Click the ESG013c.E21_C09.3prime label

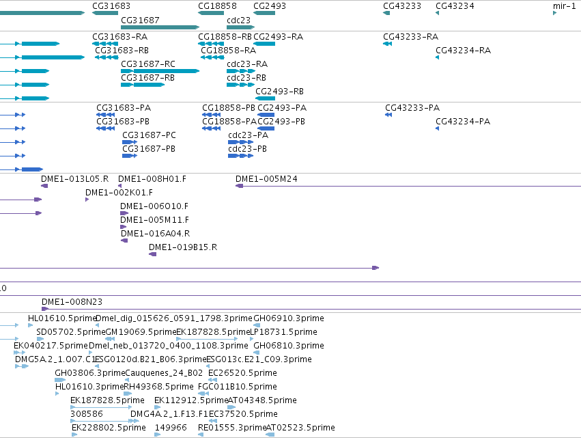coord(259,359)
